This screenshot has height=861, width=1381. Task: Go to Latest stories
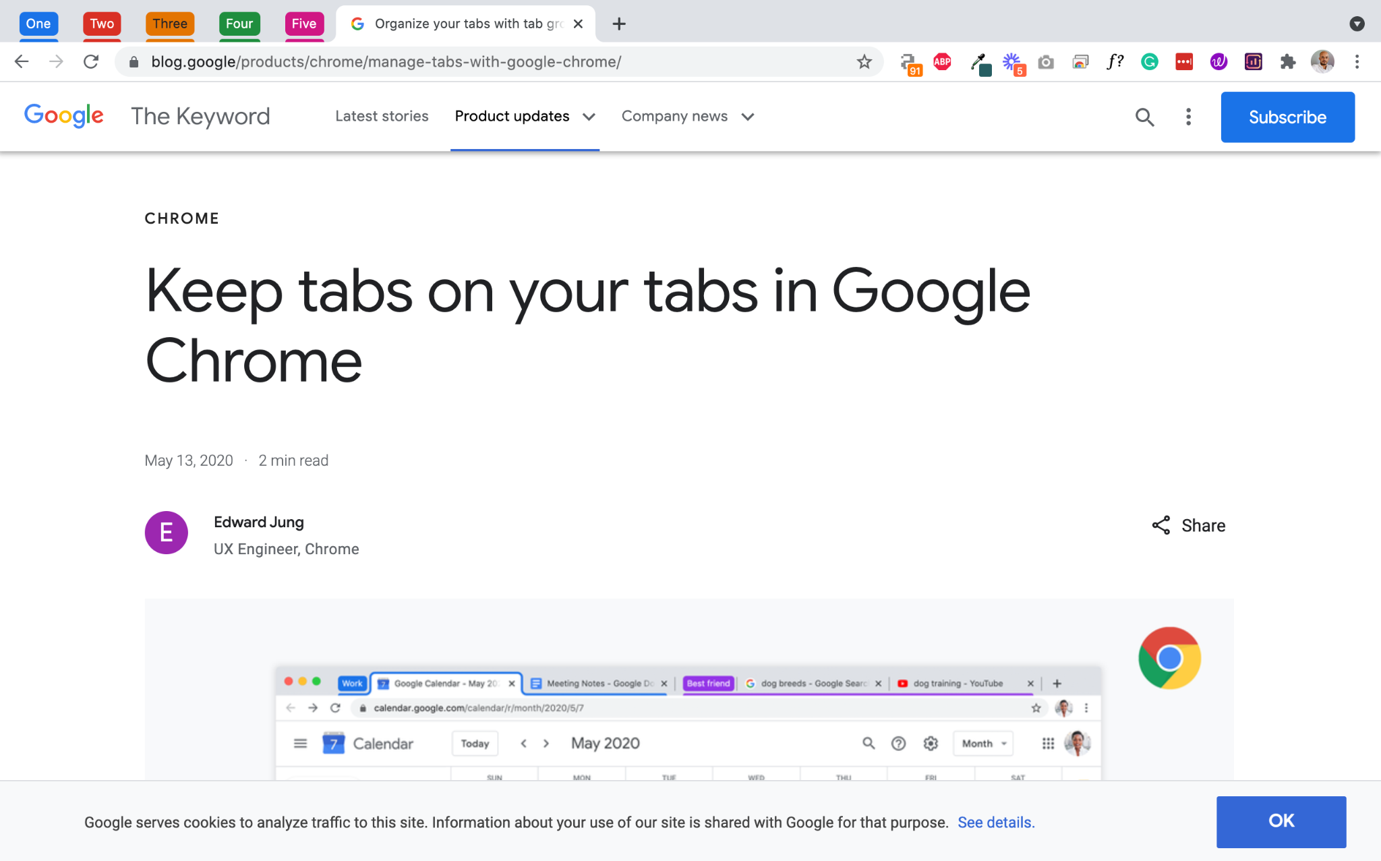(x=382, y=117)
